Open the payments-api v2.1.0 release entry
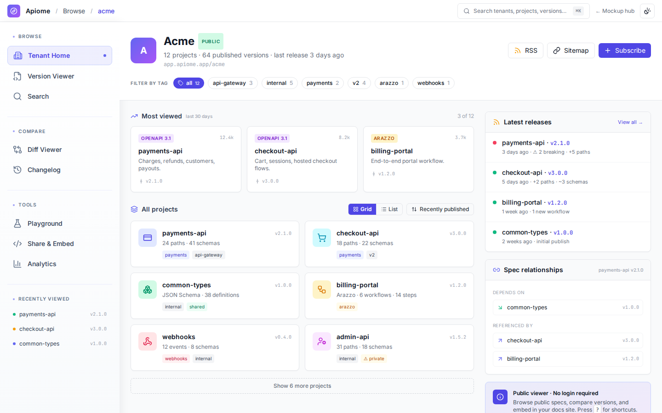 (x=568, y=147)
